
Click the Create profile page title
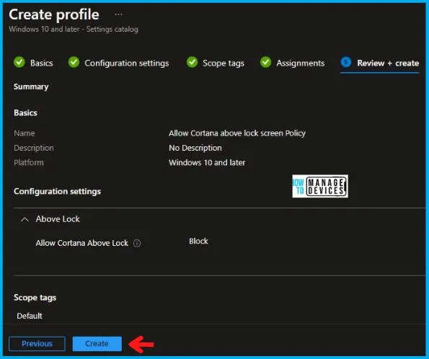[54, 14]
